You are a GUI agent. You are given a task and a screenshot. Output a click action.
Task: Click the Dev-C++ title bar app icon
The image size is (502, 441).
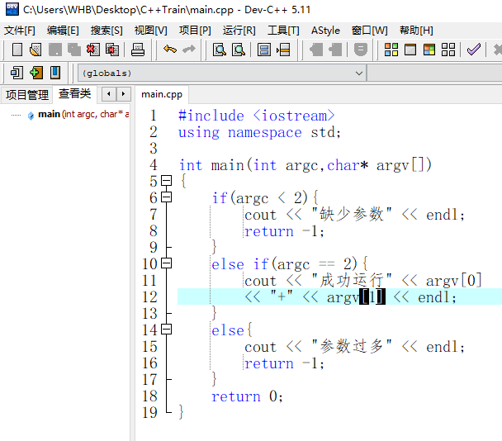click(x=12, y=9)
